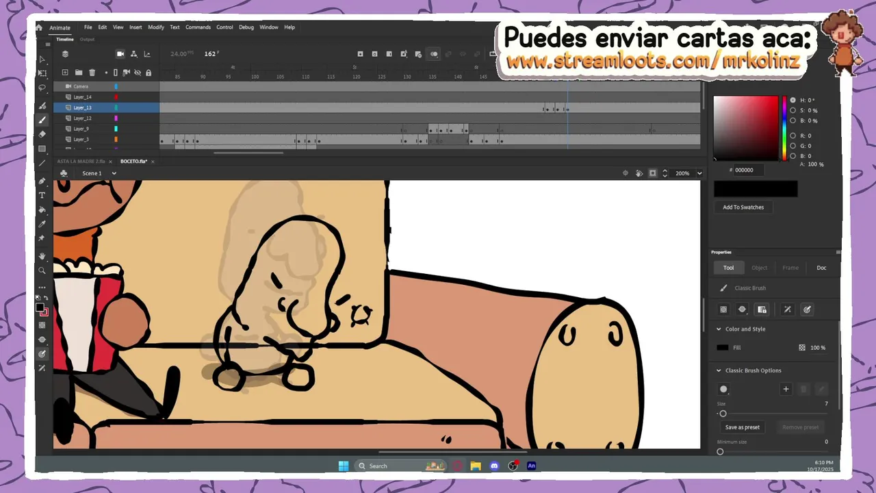Switch to the Output tab
The image size is (876, 493).
(x=87, y=39)
